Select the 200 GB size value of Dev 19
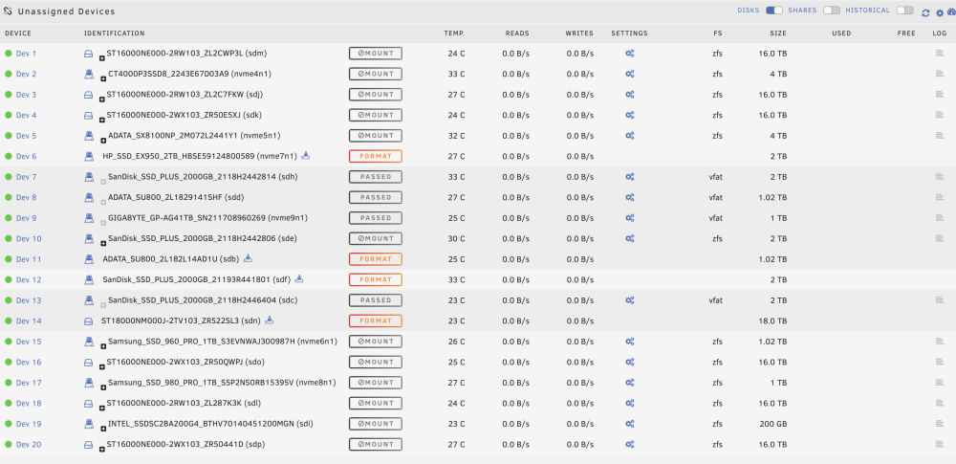The width and height of the screenshot is (956, 464). tap(772, 424)
